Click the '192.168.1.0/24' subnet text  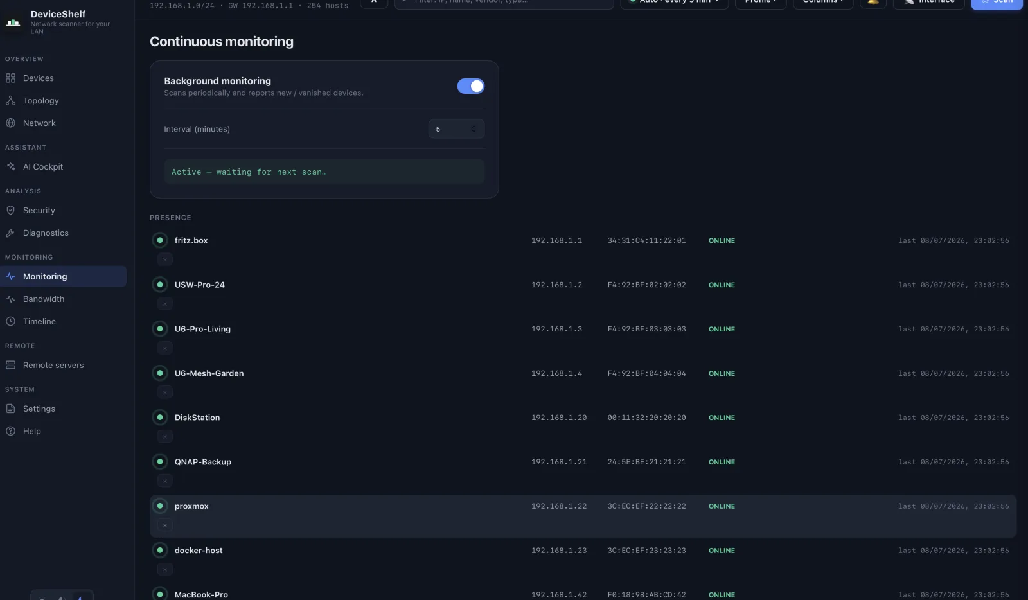[x=182, y=5]
